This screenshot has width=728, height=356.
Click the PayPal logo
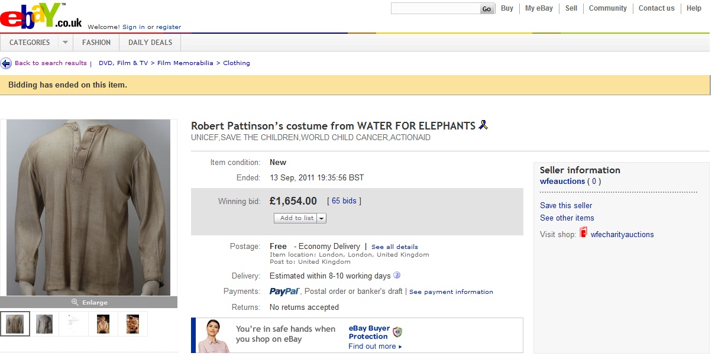point(285,292)
